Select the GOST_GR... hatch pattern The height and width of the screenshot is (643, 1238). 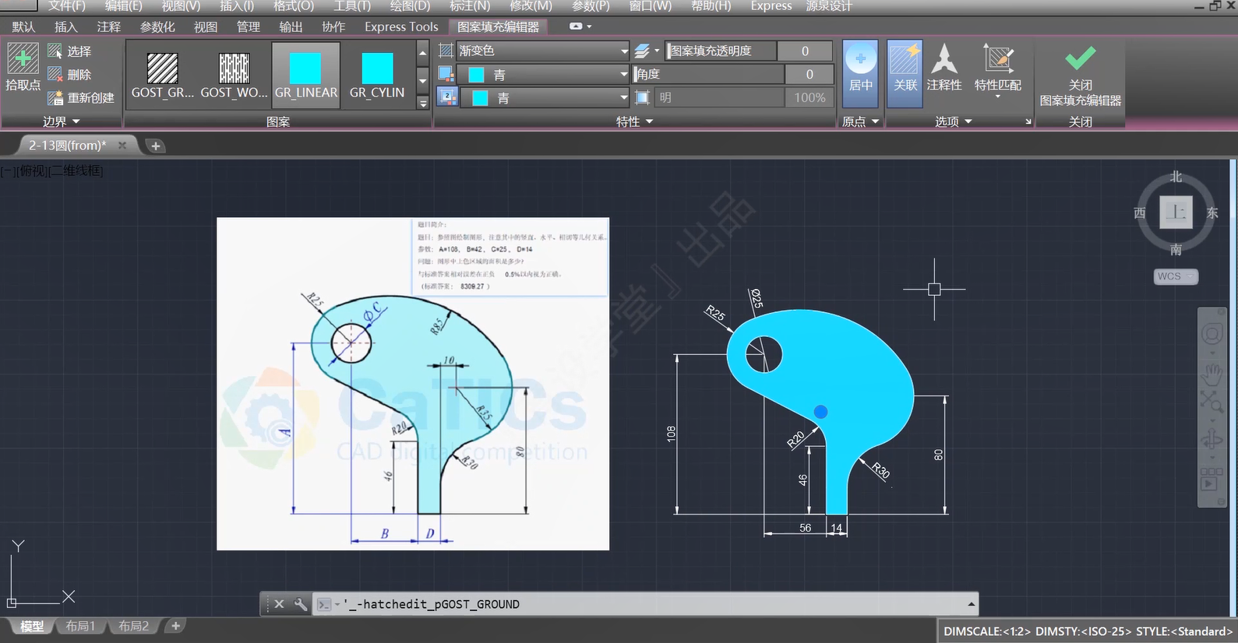click(162, 76)
